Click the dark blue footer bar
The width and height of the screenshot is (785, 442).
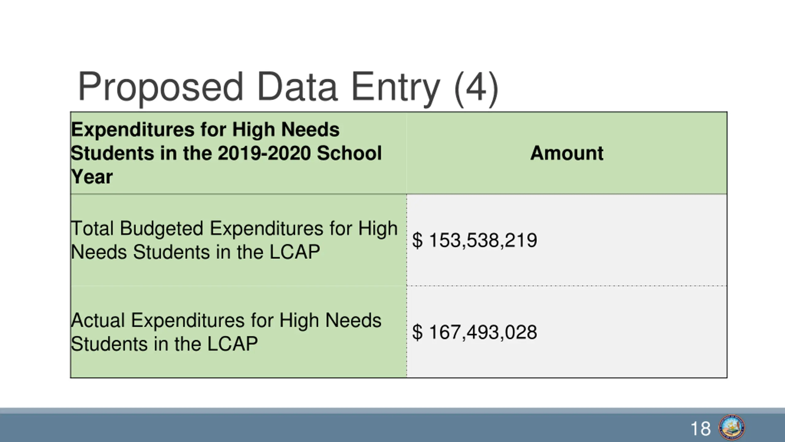337,428
